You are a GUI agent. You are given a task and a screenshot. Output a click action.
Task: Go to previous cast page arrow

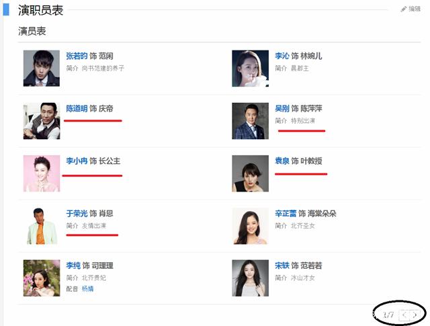[x=403, y=315]
